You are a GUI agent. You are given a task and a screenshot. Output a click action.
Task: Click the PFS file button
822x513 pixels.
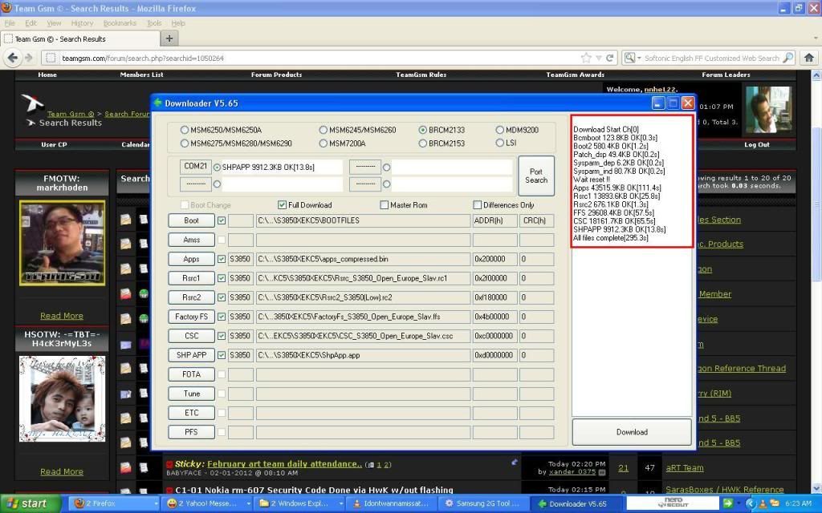tap(191, 432)
